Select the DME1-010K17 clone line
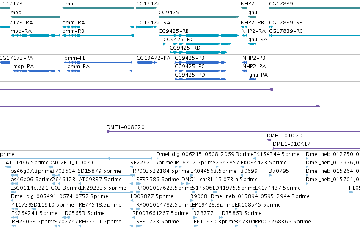The image size is (360, 228). click(x=316, y=148)
